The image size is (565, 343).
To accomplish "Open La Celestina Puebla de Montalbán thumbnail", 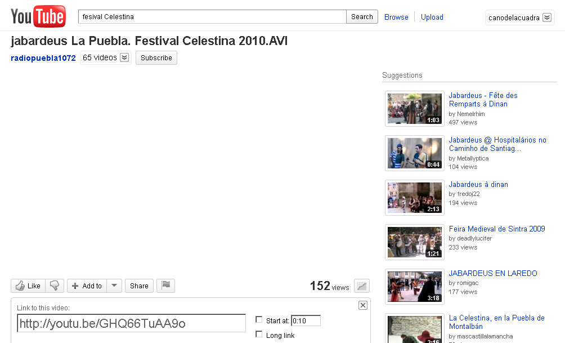I will pos(415,328).
